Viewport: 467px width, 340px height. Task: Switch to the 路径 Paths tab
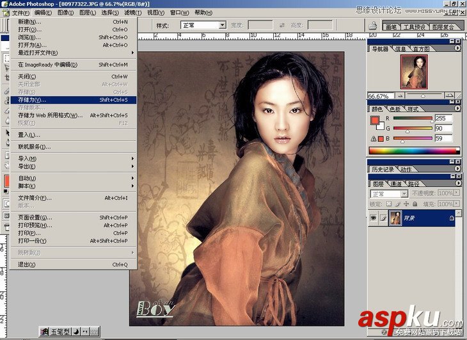coord(414,184)
